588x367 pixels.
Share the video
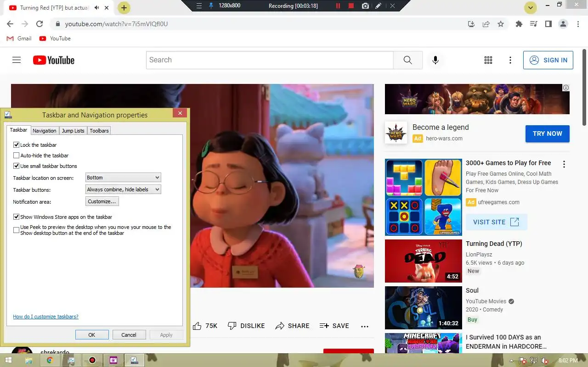pos(292,326)
